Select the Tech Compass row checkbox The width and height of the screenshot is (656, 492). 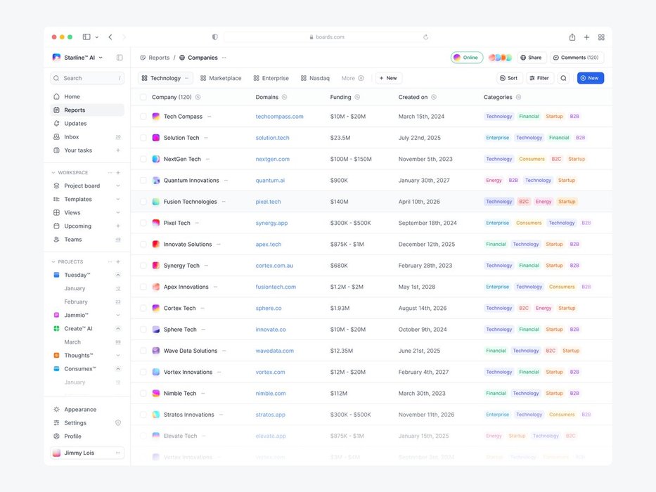[x=143, y=117]
